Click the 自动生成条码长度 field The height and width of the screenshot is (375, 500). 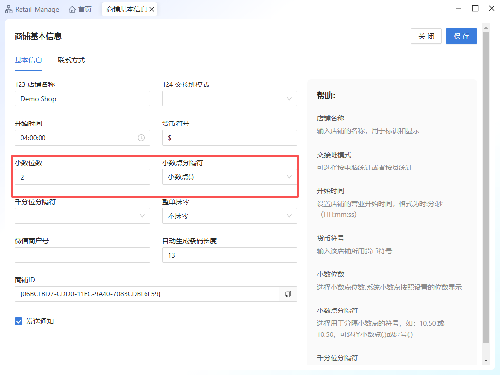pos(229,255)
